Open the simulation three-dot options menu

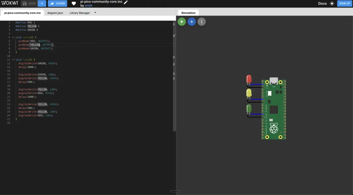202,21
